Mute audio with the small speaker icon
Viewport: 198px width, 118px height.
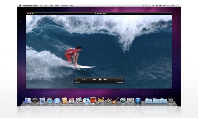tap(76, 79)
